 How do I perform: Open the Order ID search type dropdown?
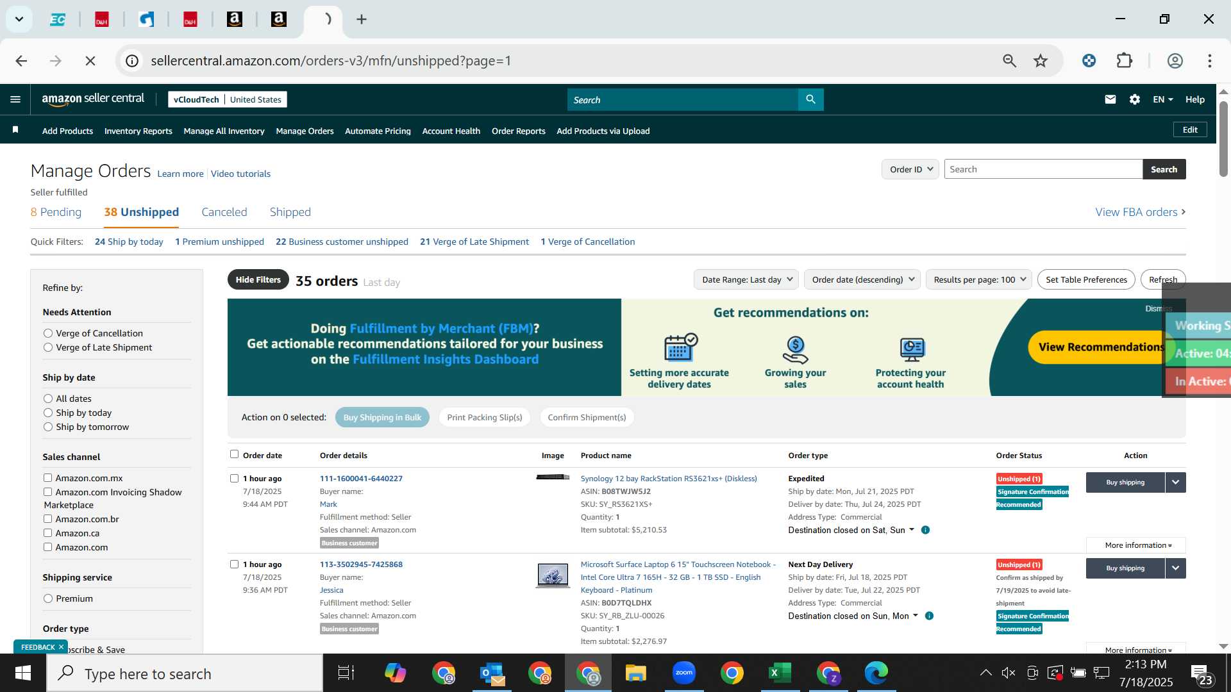click(x=910, y=169)
